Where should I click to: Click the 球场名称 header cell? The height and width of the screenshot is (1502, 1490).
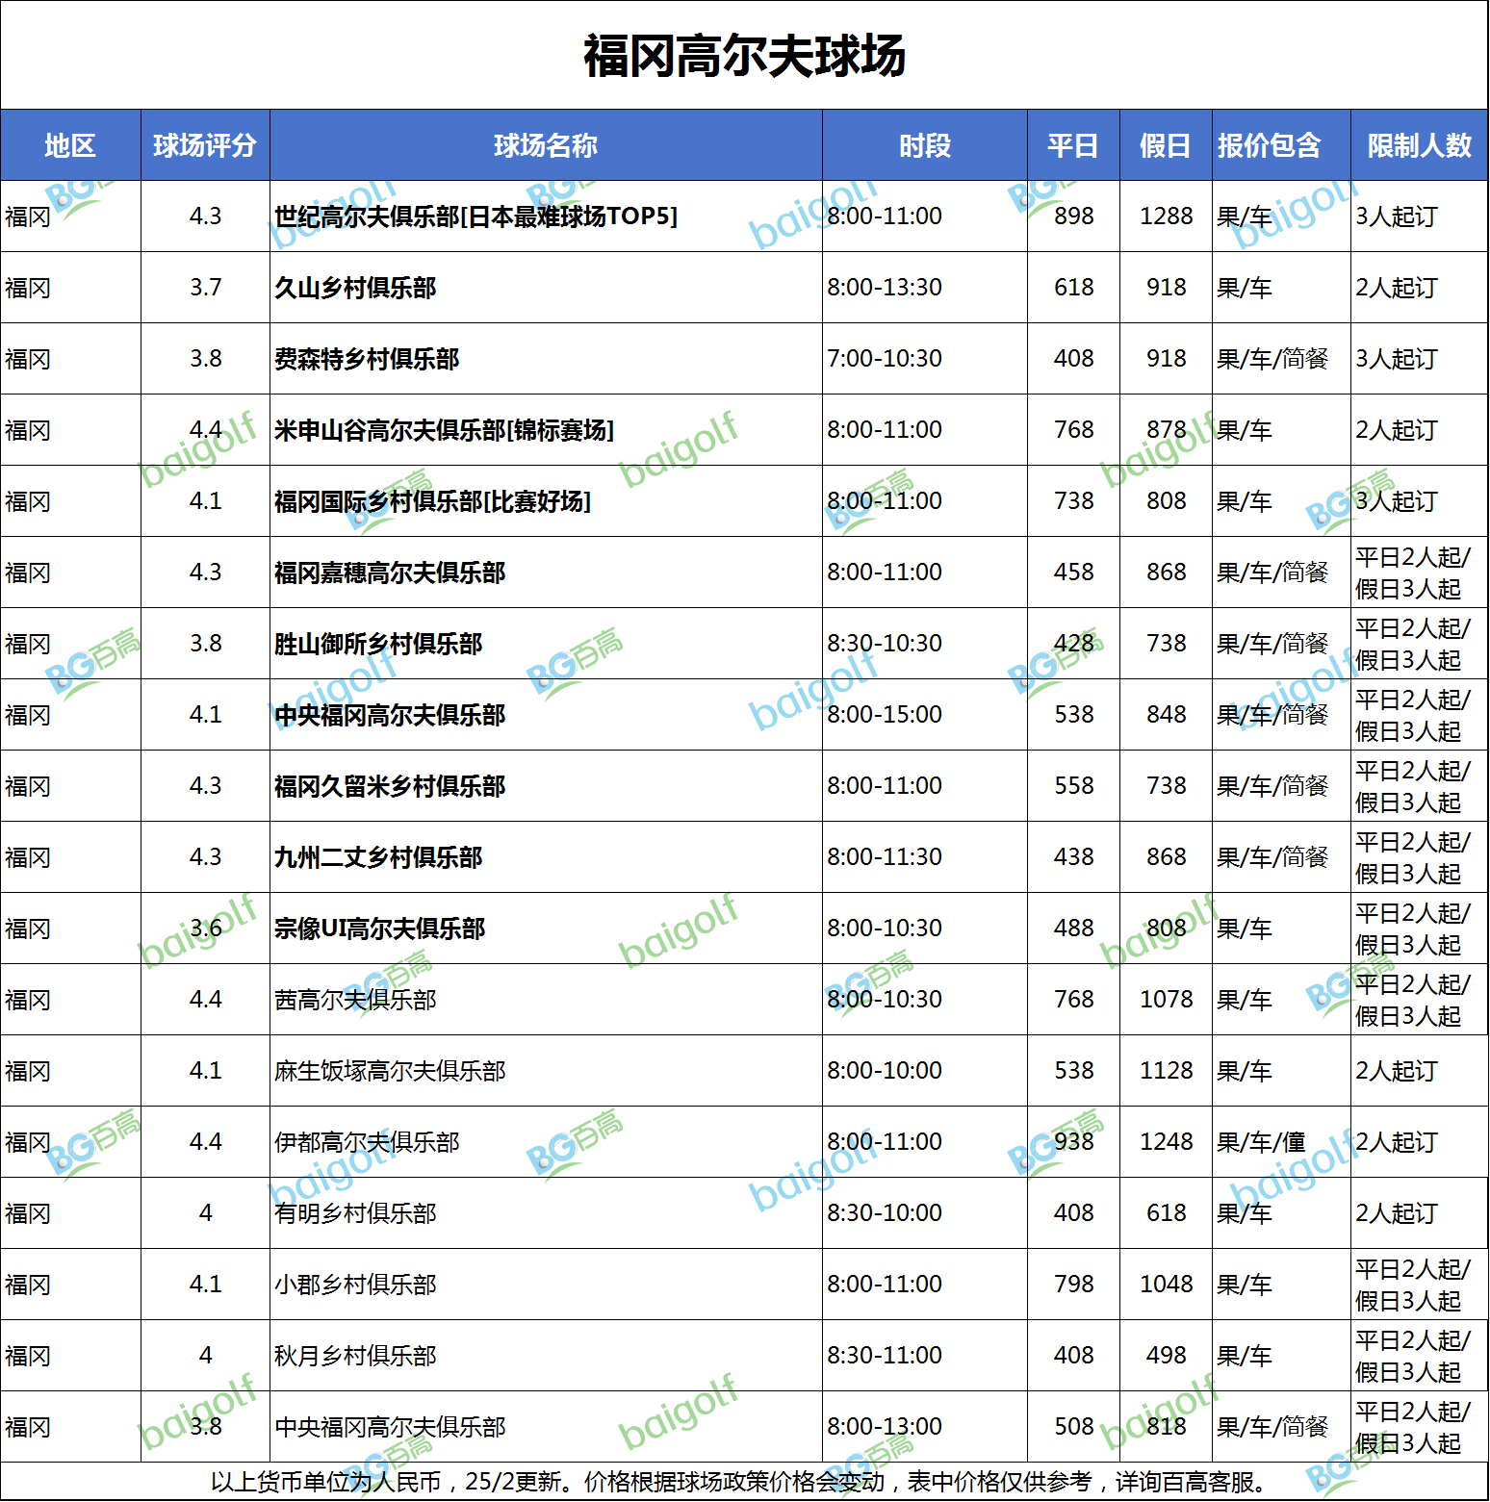546,145
